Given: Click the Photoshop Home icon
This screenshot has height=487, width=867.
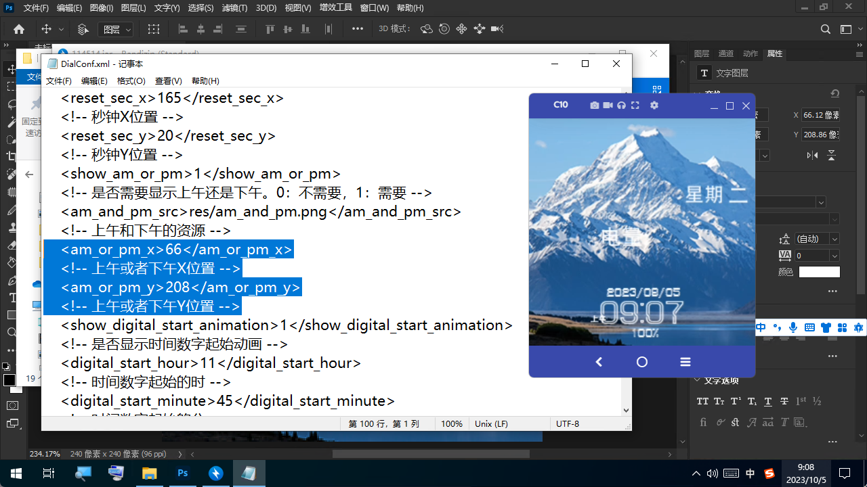Looking at the screenshot, I should coord(19,29).
